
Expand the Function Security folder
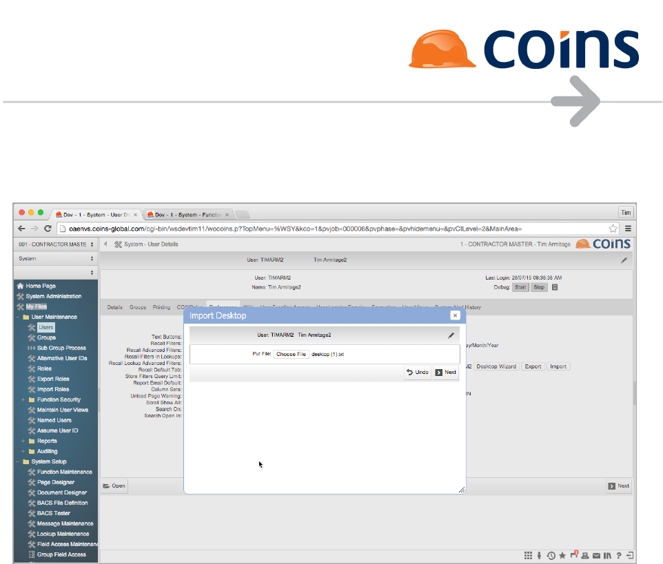point(23,399)
